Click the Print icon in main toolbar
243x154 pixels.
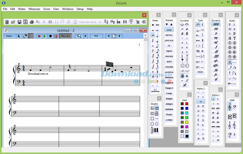click(32, 22)
